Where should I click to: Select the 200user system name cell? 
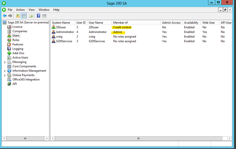coord(61,27)
